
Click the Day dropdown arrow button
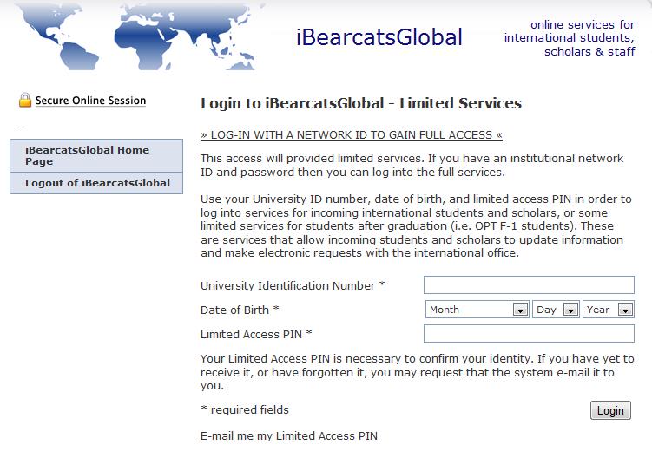(x=570, y=310)
